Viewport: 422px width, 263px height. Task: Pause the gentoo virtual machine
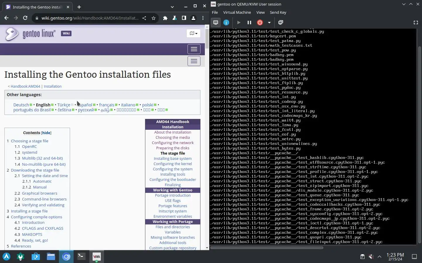coord(249,22)
